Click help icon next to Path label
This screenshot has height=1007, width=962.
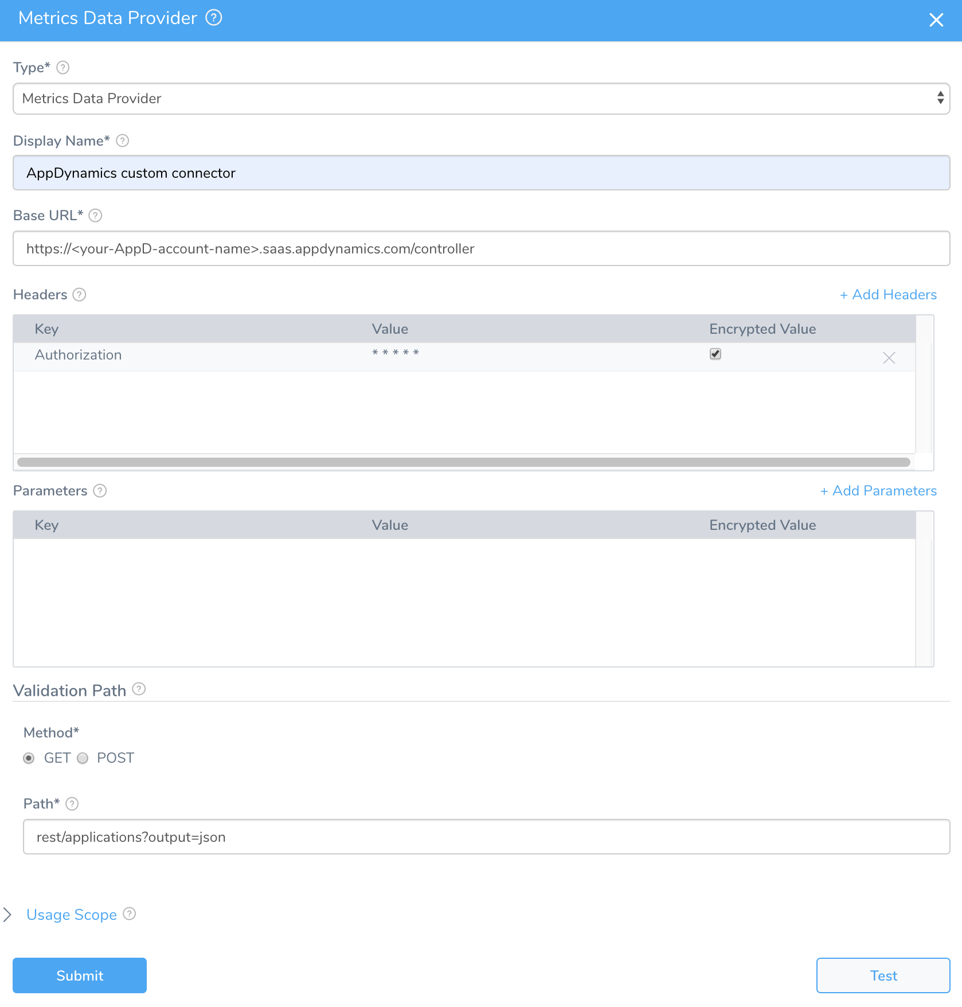[x=72, y=804]
